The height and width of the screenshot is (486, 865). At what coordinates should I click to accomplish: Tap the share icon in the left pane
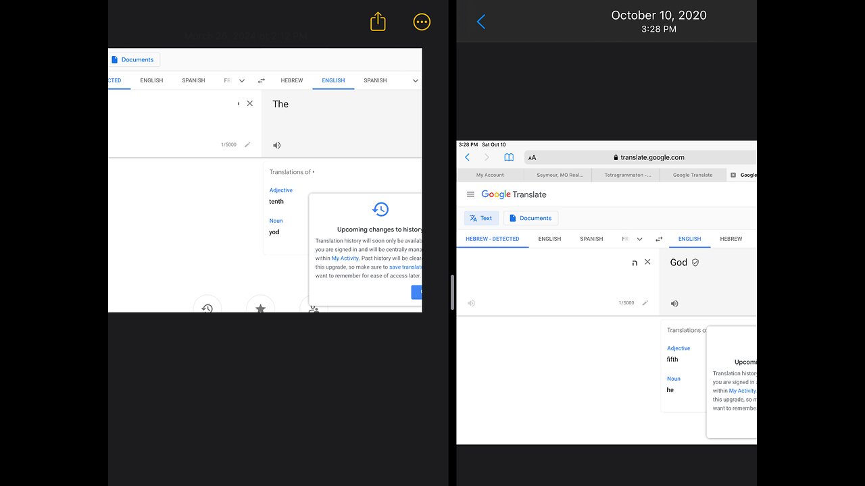pyautogui.click(x=378, y=22)
